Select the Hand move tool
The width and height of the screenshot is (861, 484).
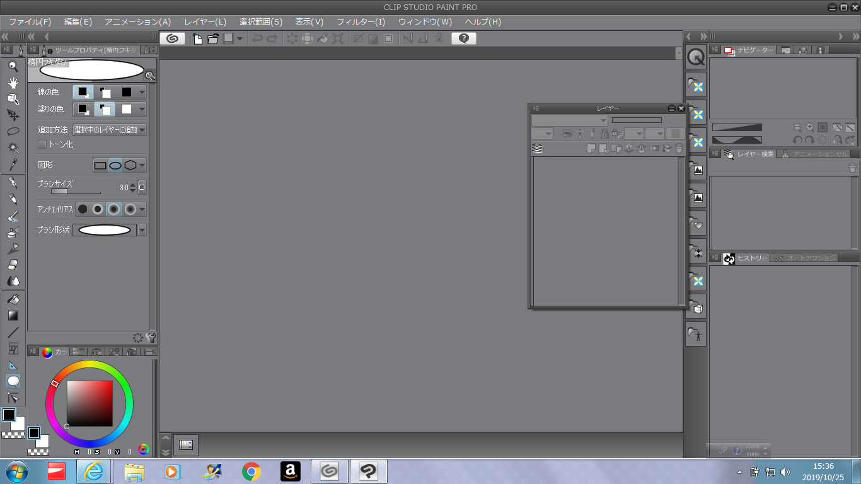pyautogui.click(x=13, y=83)
